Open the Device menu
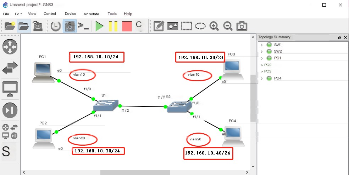Viewport: 349px width, 175px height. click(x=70, y=14)
